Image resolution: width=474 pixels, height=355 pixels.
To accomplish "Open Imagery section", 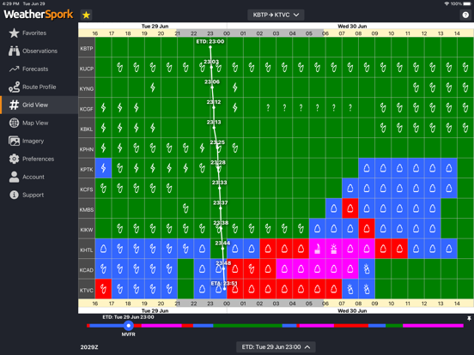I will [39, 141].
